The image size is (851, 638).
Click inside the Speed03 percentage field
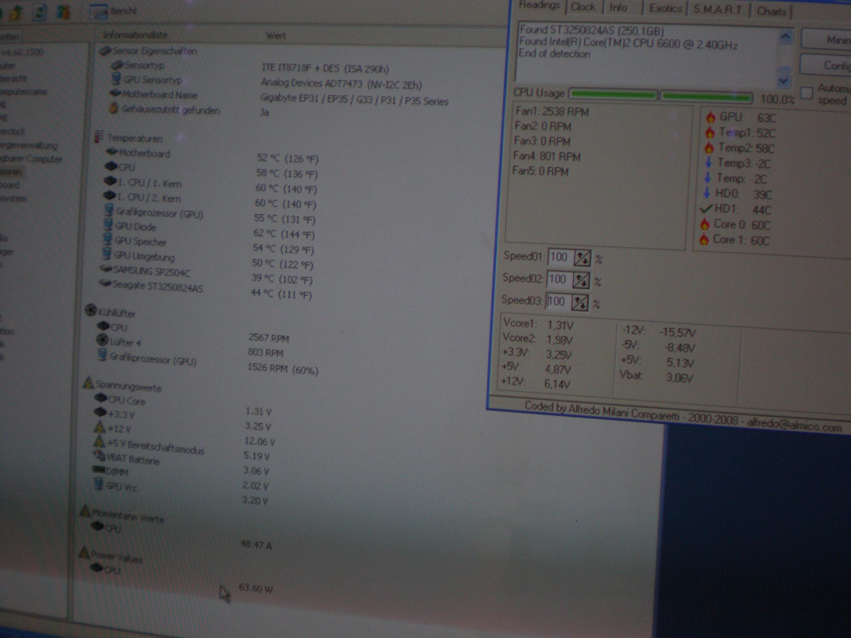coord(558,301)
